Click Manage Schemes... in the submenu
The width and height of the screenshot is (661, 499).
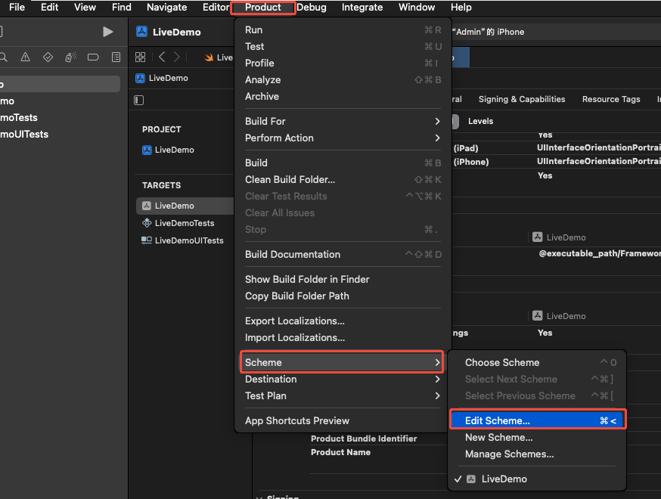tap(536, 454)
